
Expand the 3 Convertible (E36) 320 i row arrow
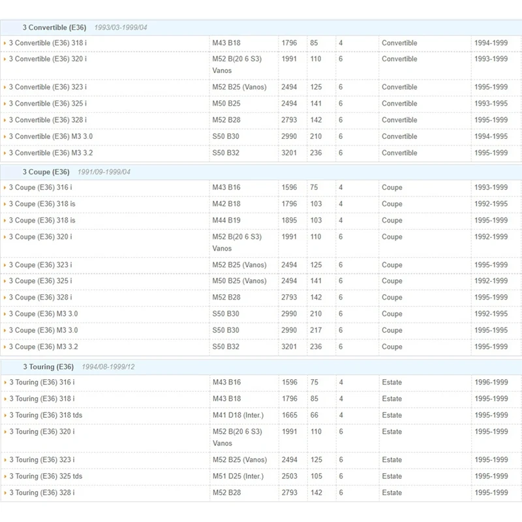click(x=5, y=59)
